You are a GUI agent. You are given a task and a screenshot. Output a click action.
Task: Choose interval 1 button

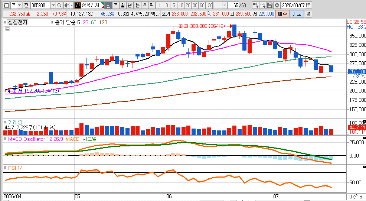pyautogui.click(x=160, y=5)
